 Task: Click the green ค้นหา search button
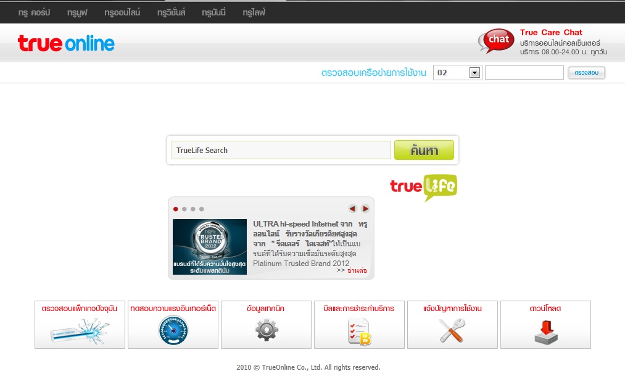(424, 150)
